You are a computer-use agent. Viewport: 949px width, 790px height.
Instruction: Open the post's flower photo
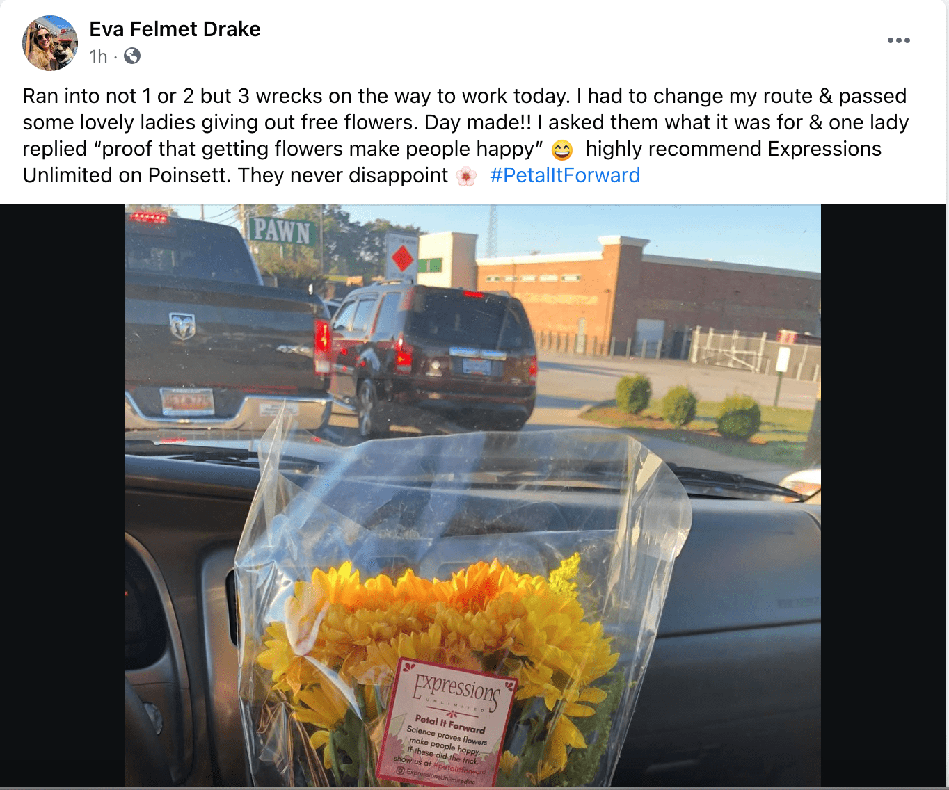tap(473, 496)
